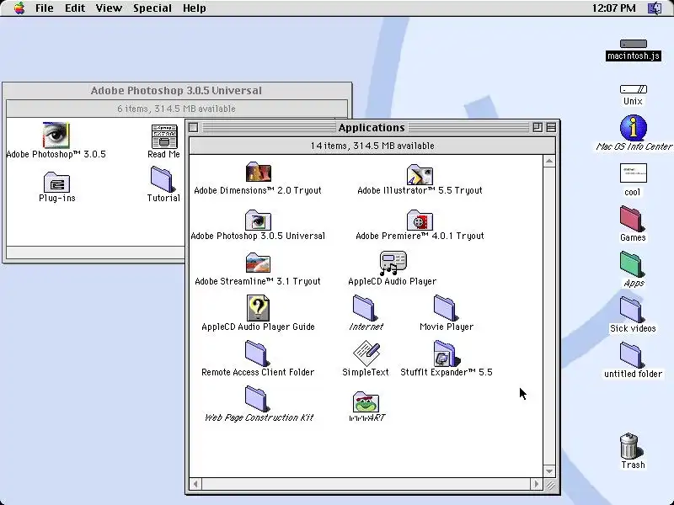The height and width of the screenshot is (505, 674).
Task: Select Adobe Illustrator 5.5 Tryout folder icon
Action: coord(420,174)
